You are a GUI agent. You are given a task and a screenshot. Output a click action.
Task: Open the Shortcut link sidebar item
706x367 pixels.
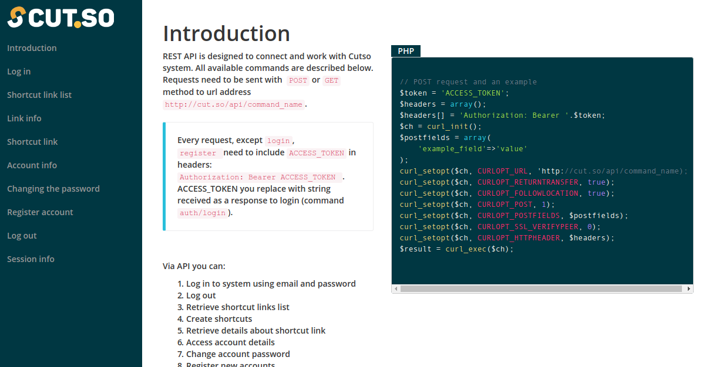click(32, 142)
